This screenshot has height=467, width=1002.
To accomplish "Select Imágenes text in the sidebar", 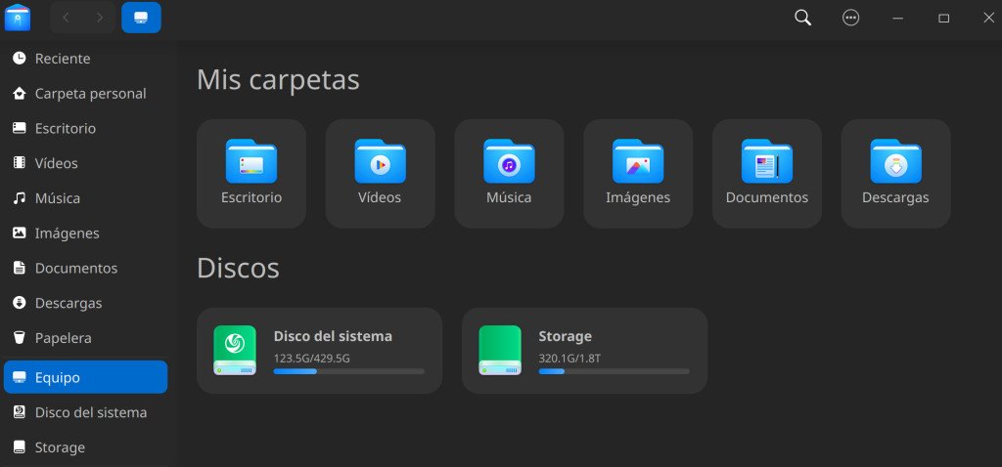I will (68, 233).
